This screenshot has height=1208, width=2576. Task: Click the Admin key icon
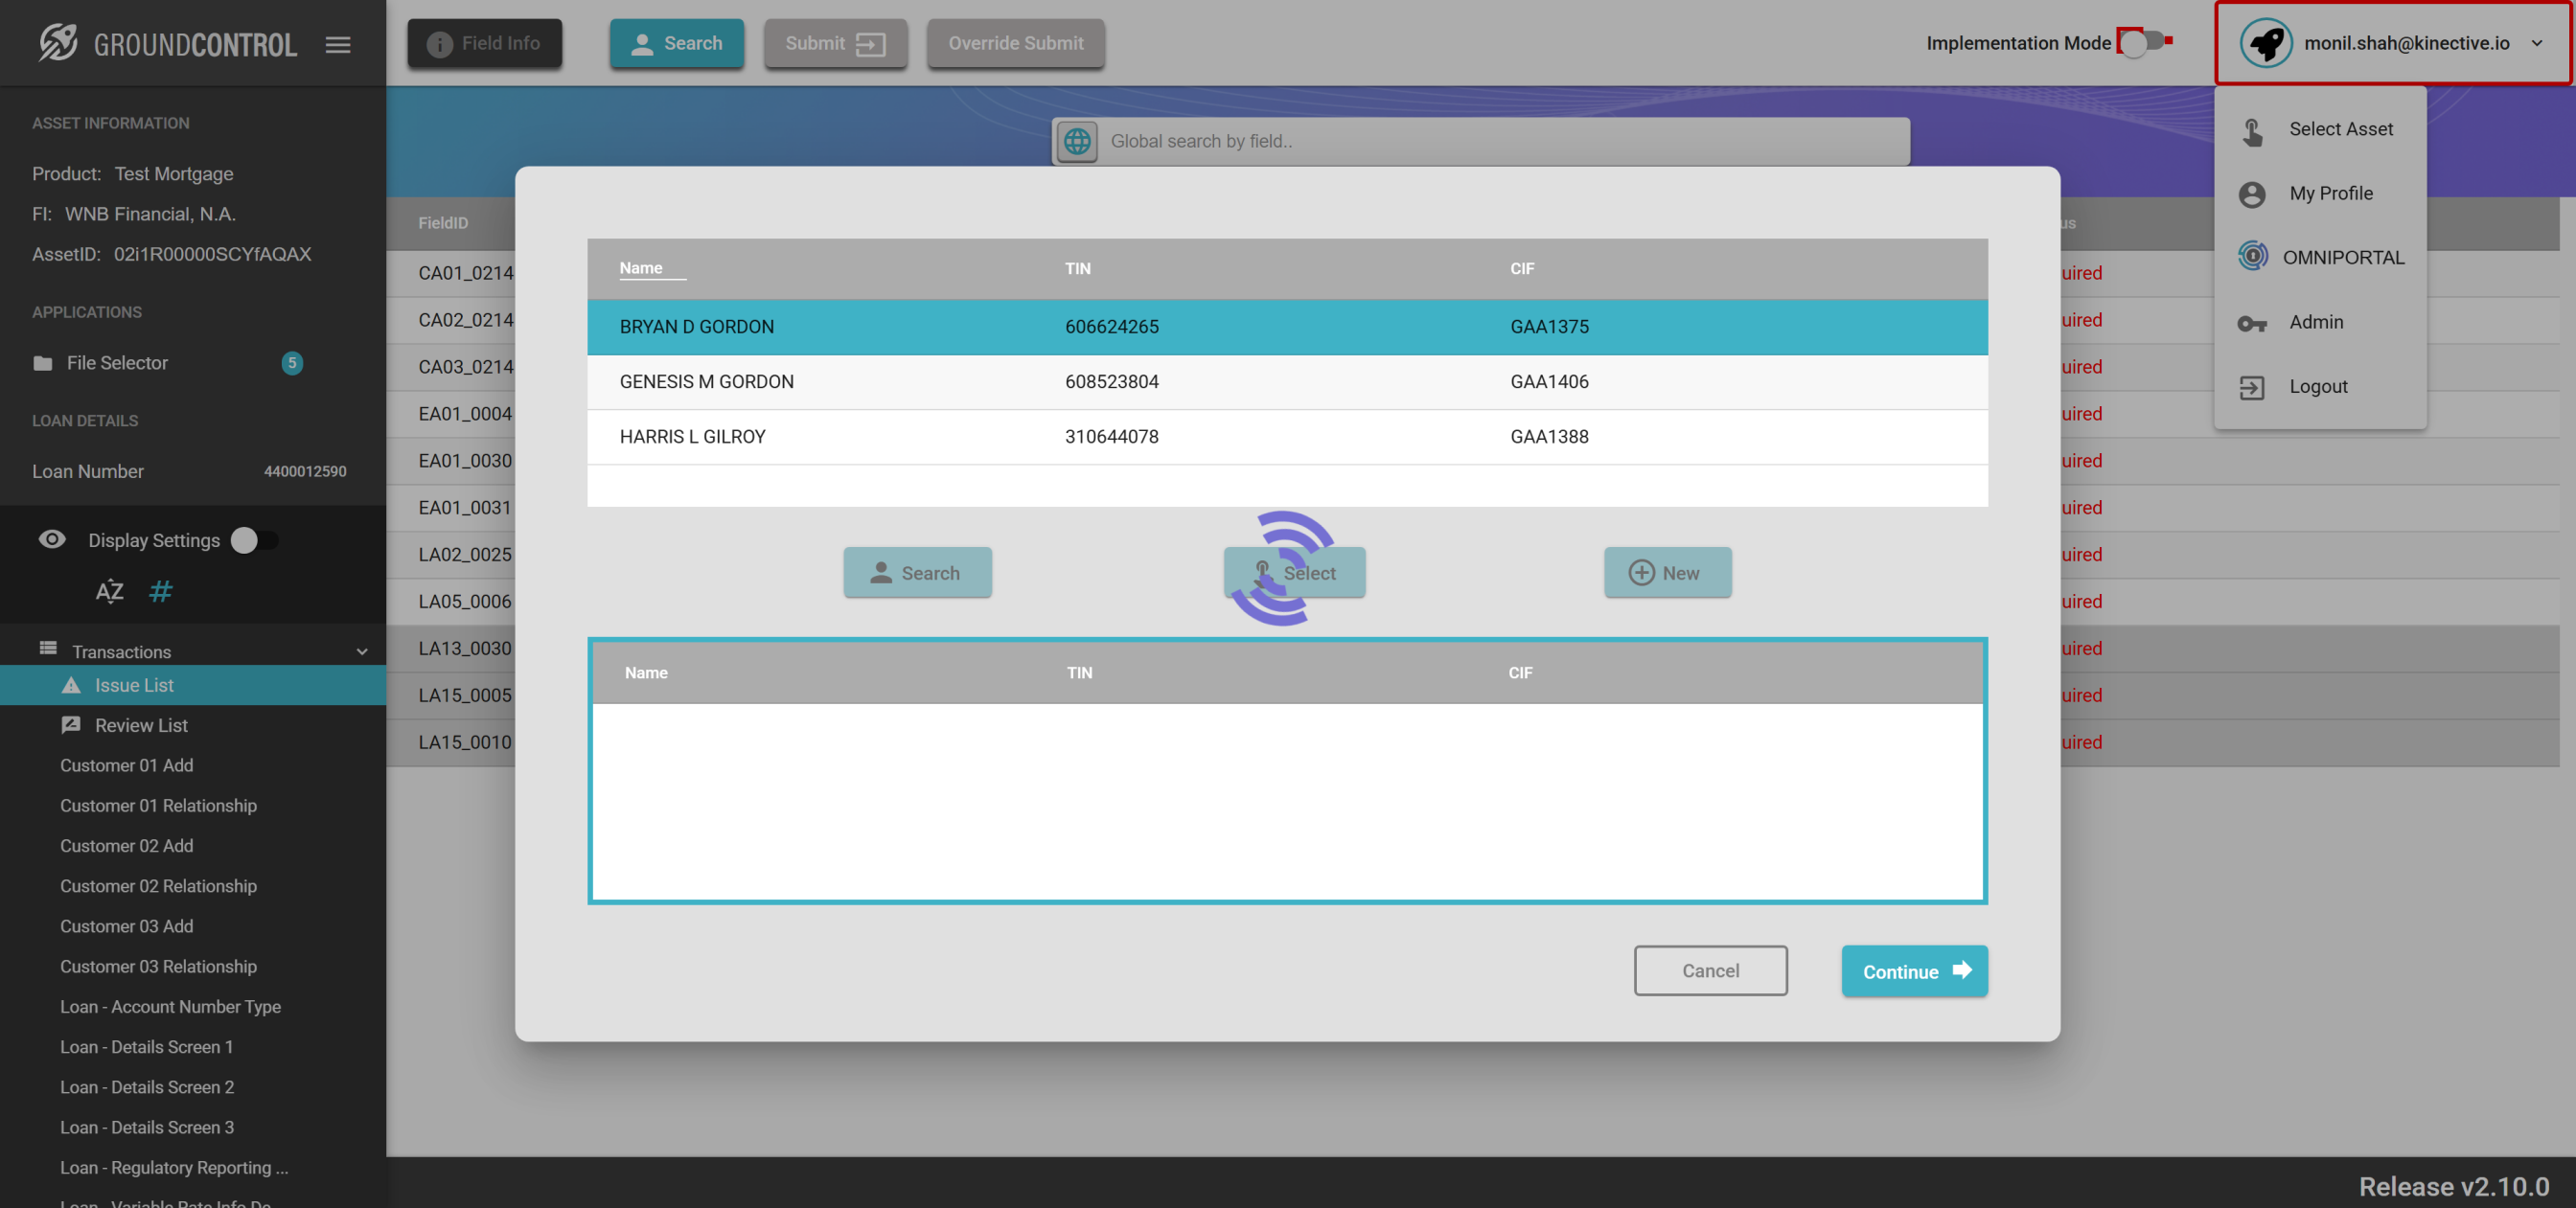[x=2252, y=322]
